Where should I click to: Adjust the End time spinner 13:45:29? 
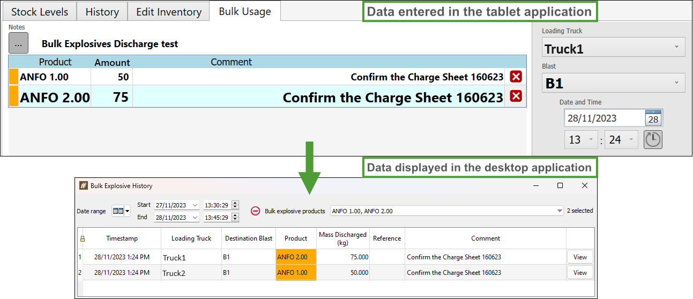(235, 217)
